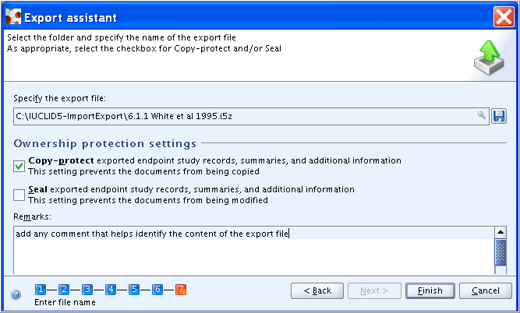Jump to wizard step 2 icon
The image size is (520, 313).
[64, 290]
